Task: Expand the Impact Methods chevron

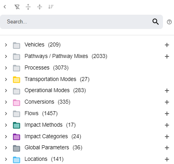Action: (6, 125)
